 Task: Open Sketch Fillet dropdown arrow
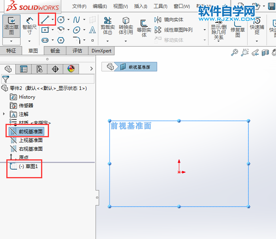[x=84, y=40]
